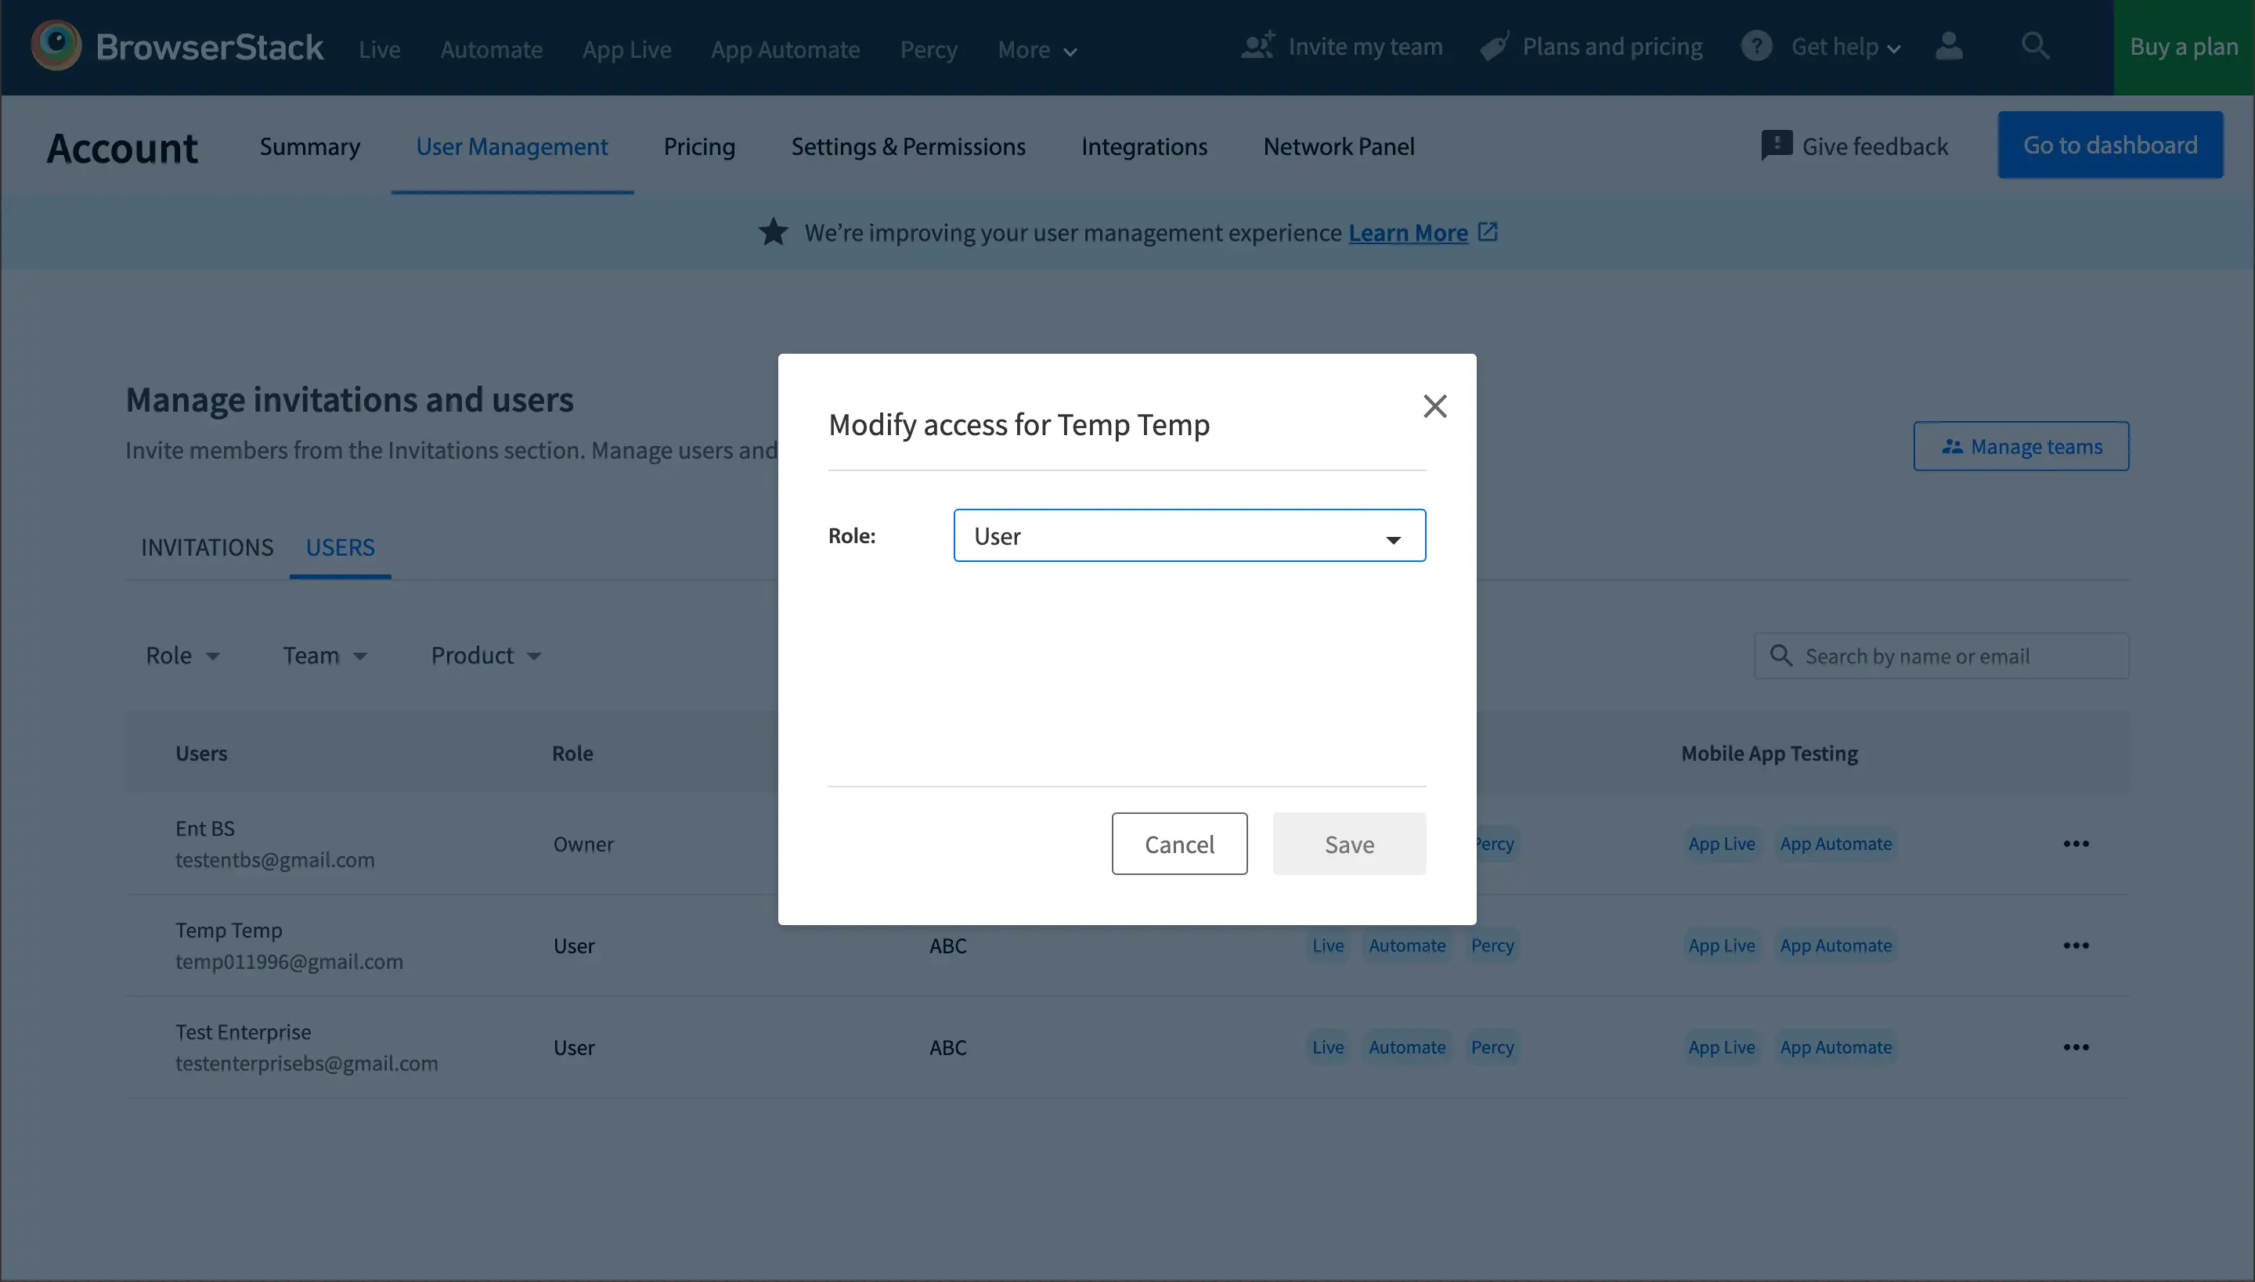
Task: Open three-dot menu for Test Enterprise row
Action: click(x=2075, y=1047)
